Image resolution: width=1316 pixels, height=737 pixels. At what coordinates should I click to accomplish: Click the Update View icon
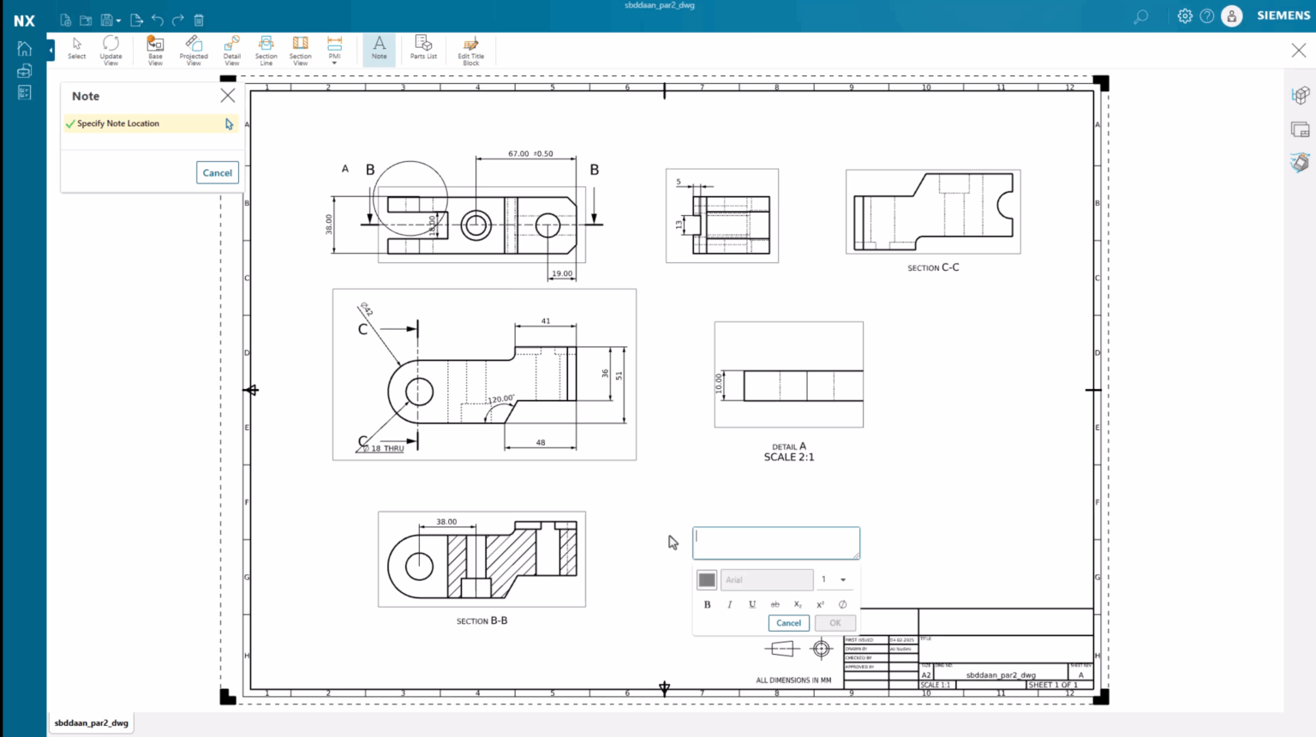pos(111,50)
